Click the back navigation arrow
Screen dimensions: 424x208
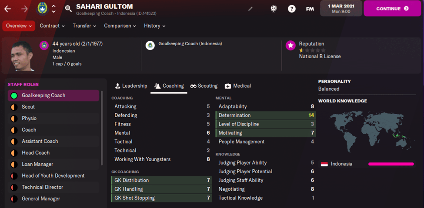coord(7,9)
